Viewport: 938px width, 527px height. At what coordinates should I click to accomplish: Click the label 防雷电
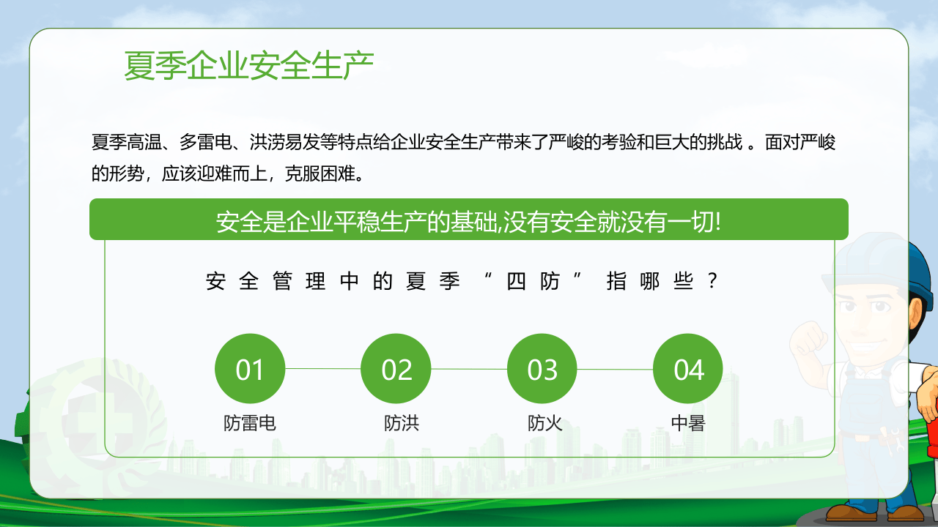(250, 423)
